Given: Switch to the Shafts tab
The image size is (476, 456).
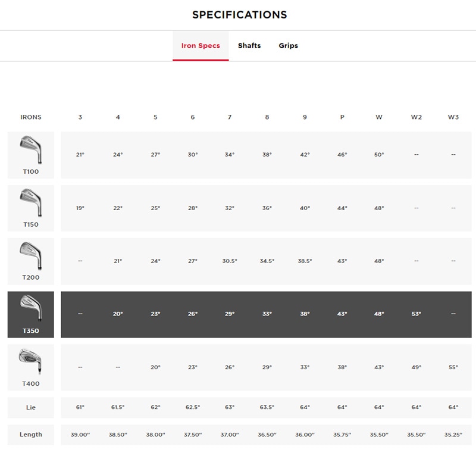Looking at the screenshot, I should tap(249, 46).
